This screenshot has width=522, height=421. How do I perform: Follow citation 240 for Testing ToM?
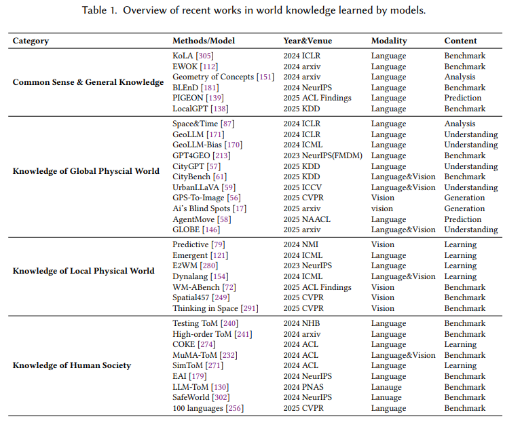229,323
